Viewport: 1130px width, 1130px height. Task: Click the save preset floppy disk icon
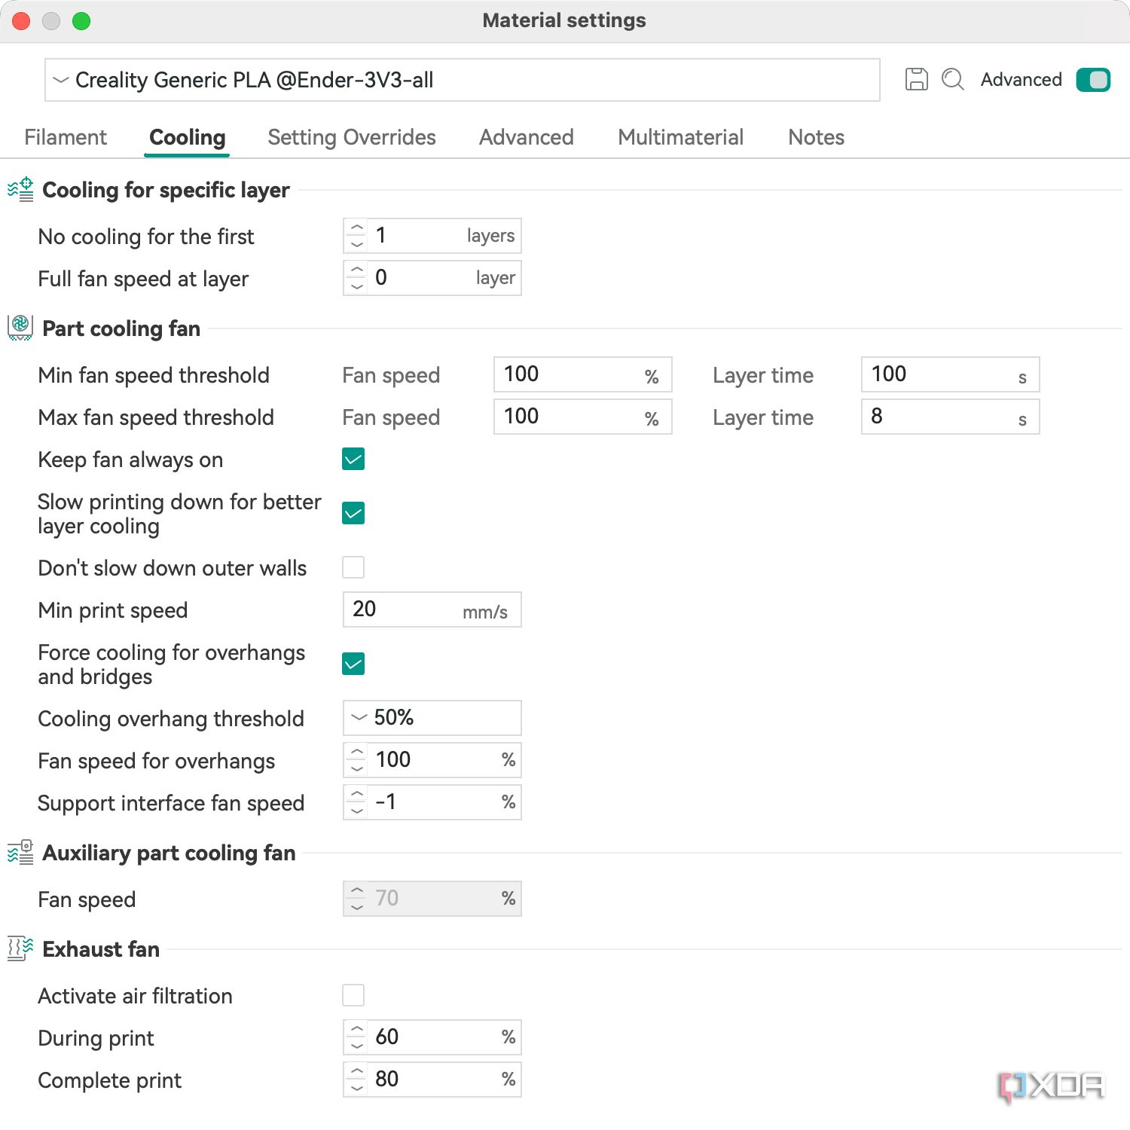(x=916, y=79)
